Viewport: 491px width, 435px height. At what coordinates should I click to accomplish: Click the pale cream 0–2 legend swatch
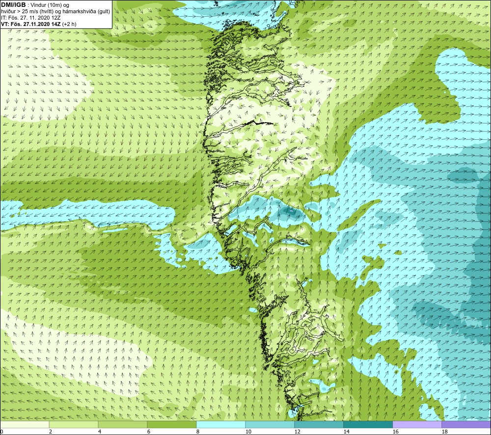pyautogui.click(x=25, y=424)
